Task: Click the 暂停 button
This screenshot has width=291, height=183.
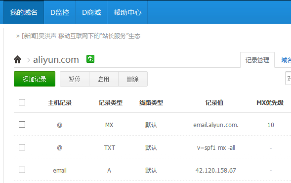Action: click(75, 79)
